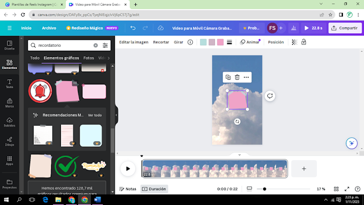Click Ver todo recommendations link

click(95, 115)
